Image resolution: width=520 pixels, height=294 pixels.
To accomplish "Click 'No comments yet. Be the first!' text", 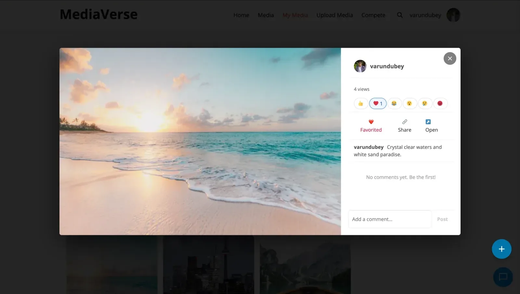I will pyautogui.click(x=401, y=177).
